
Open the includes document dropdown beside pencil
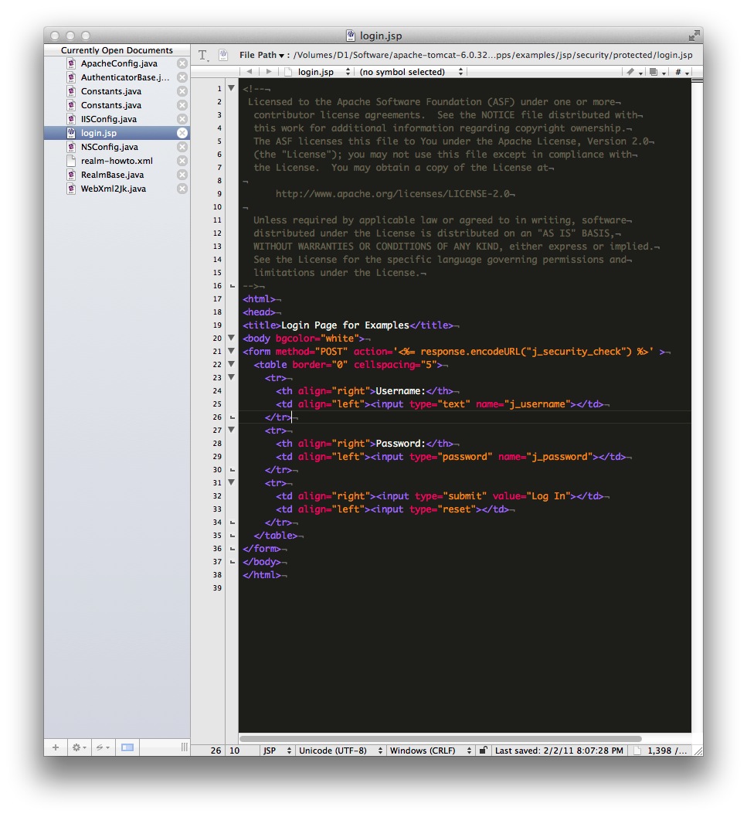pyautogui.click(x=657, y=72)
